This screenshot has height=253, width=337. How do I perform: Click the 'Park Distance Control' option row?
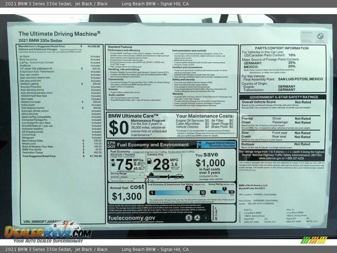(x=61, y=108)
